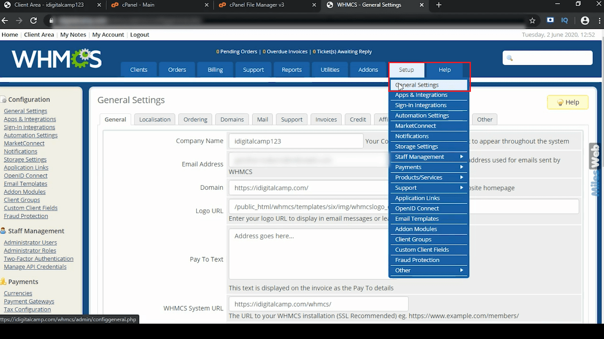Select MarketConnect in Setup dropdown
The image size is (604, 339).
(x=428, y=126)
